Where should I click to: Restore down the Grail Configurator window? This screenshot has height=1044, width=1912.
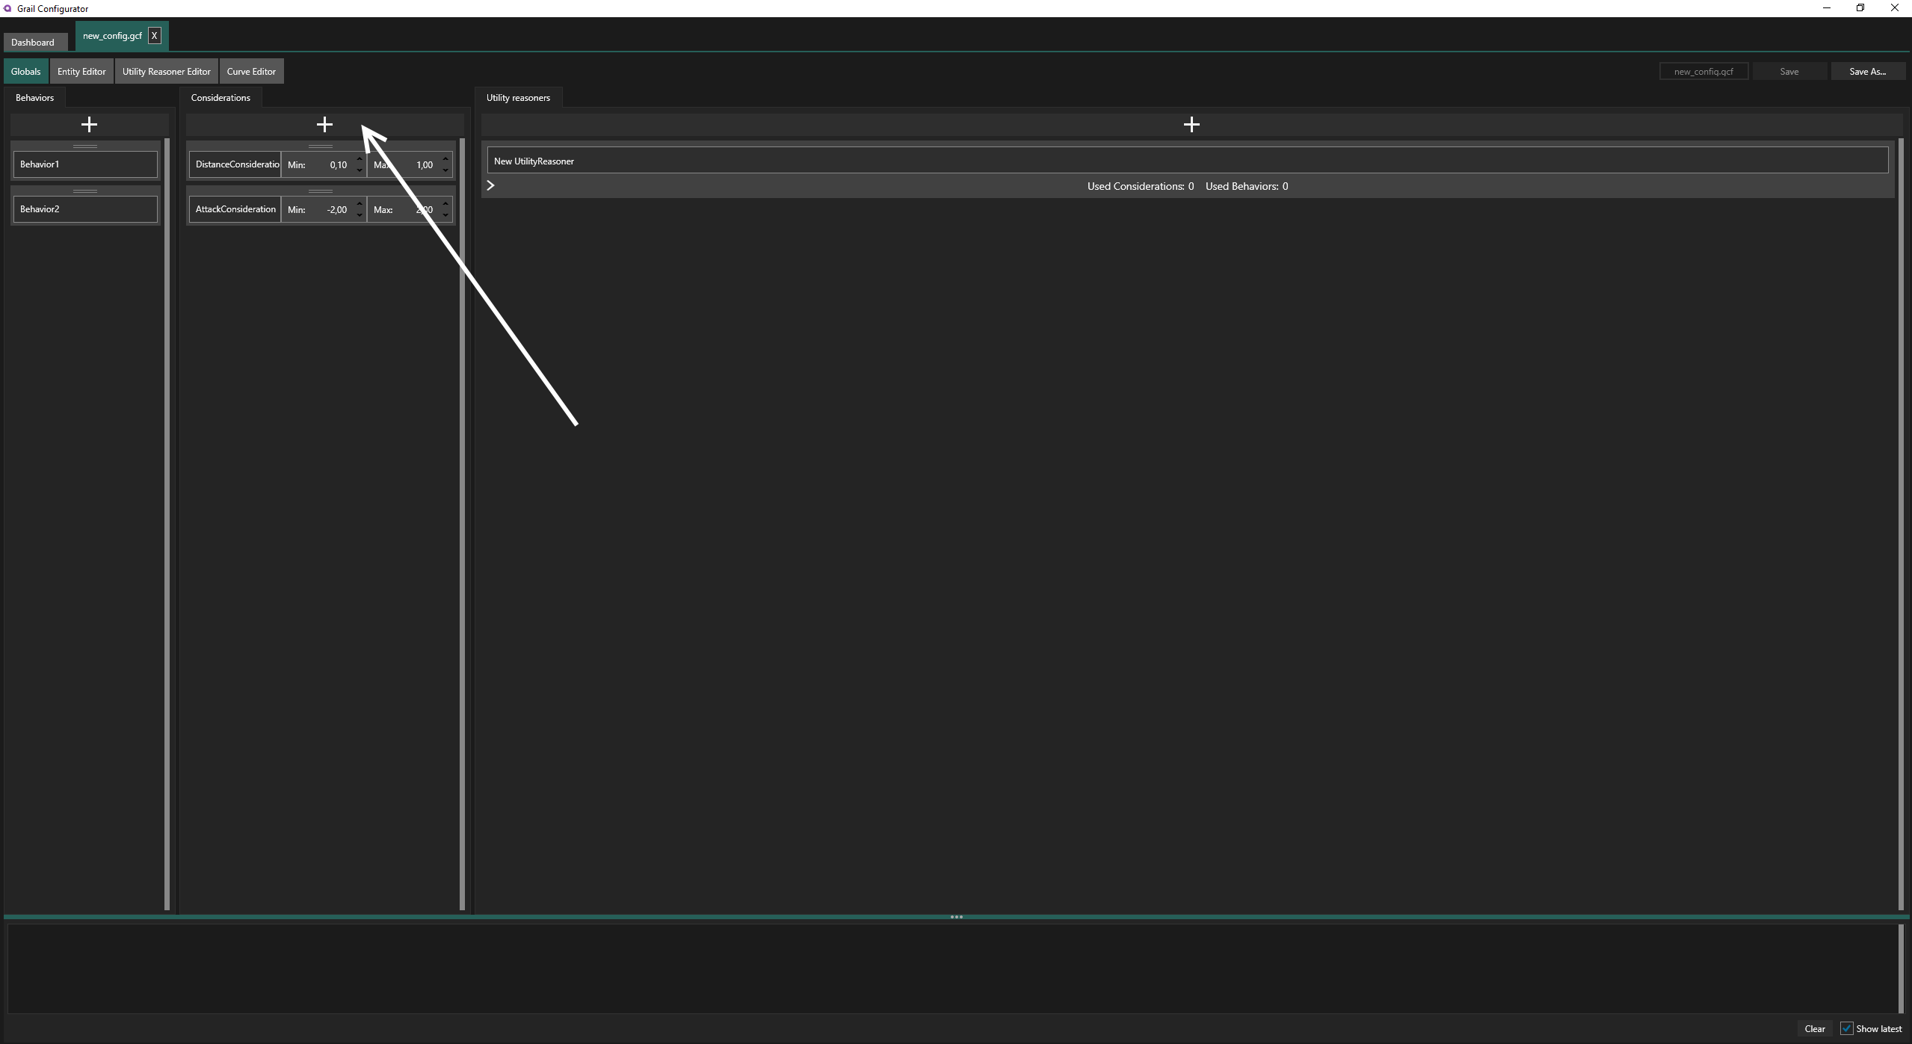(x=1860, y=8)
